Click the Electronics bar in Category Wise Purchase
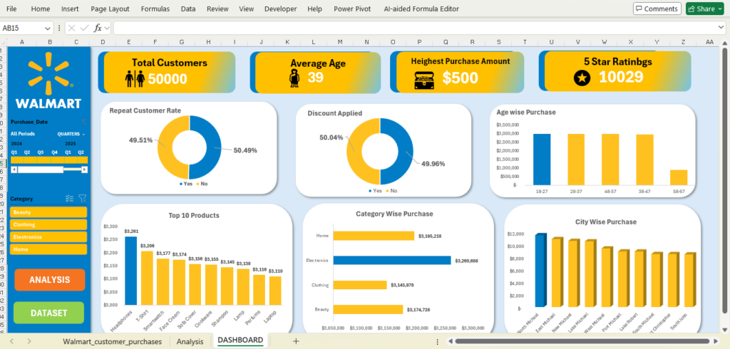 click(393, 260)
